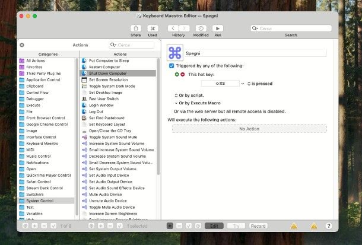Click the hot key field
Viewport: 362px width, 245px height.
(217, 84)
